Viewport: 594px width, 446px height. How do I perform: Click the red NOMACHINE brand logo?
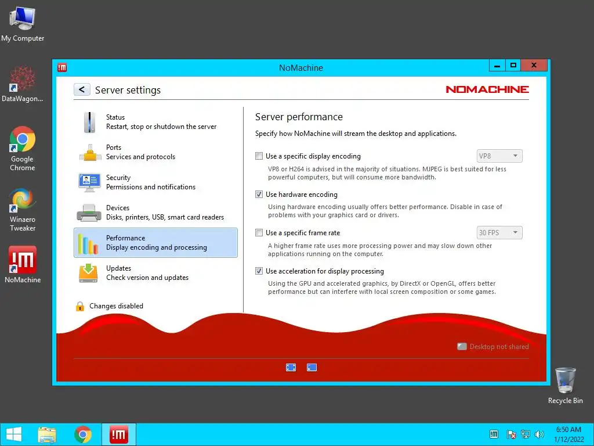click(x=487, y=89)
